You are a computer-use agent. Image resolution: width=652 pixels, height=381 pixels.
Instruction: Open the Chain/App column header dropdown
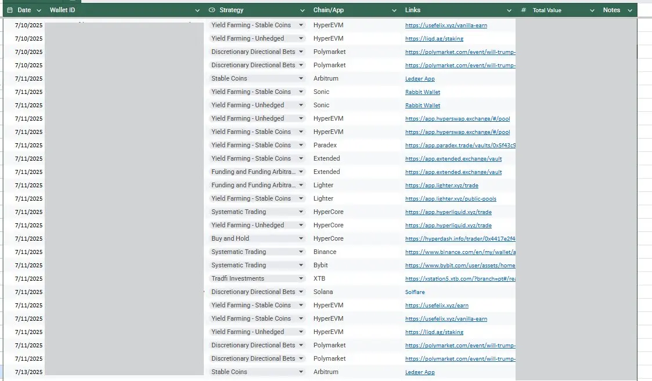(394, 10)
